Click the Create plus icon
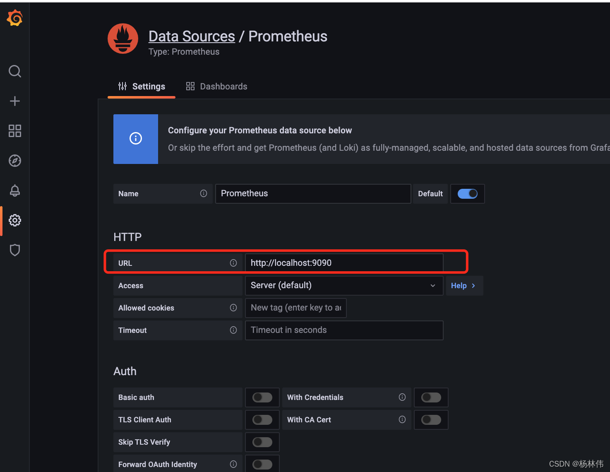 point(15,101)
